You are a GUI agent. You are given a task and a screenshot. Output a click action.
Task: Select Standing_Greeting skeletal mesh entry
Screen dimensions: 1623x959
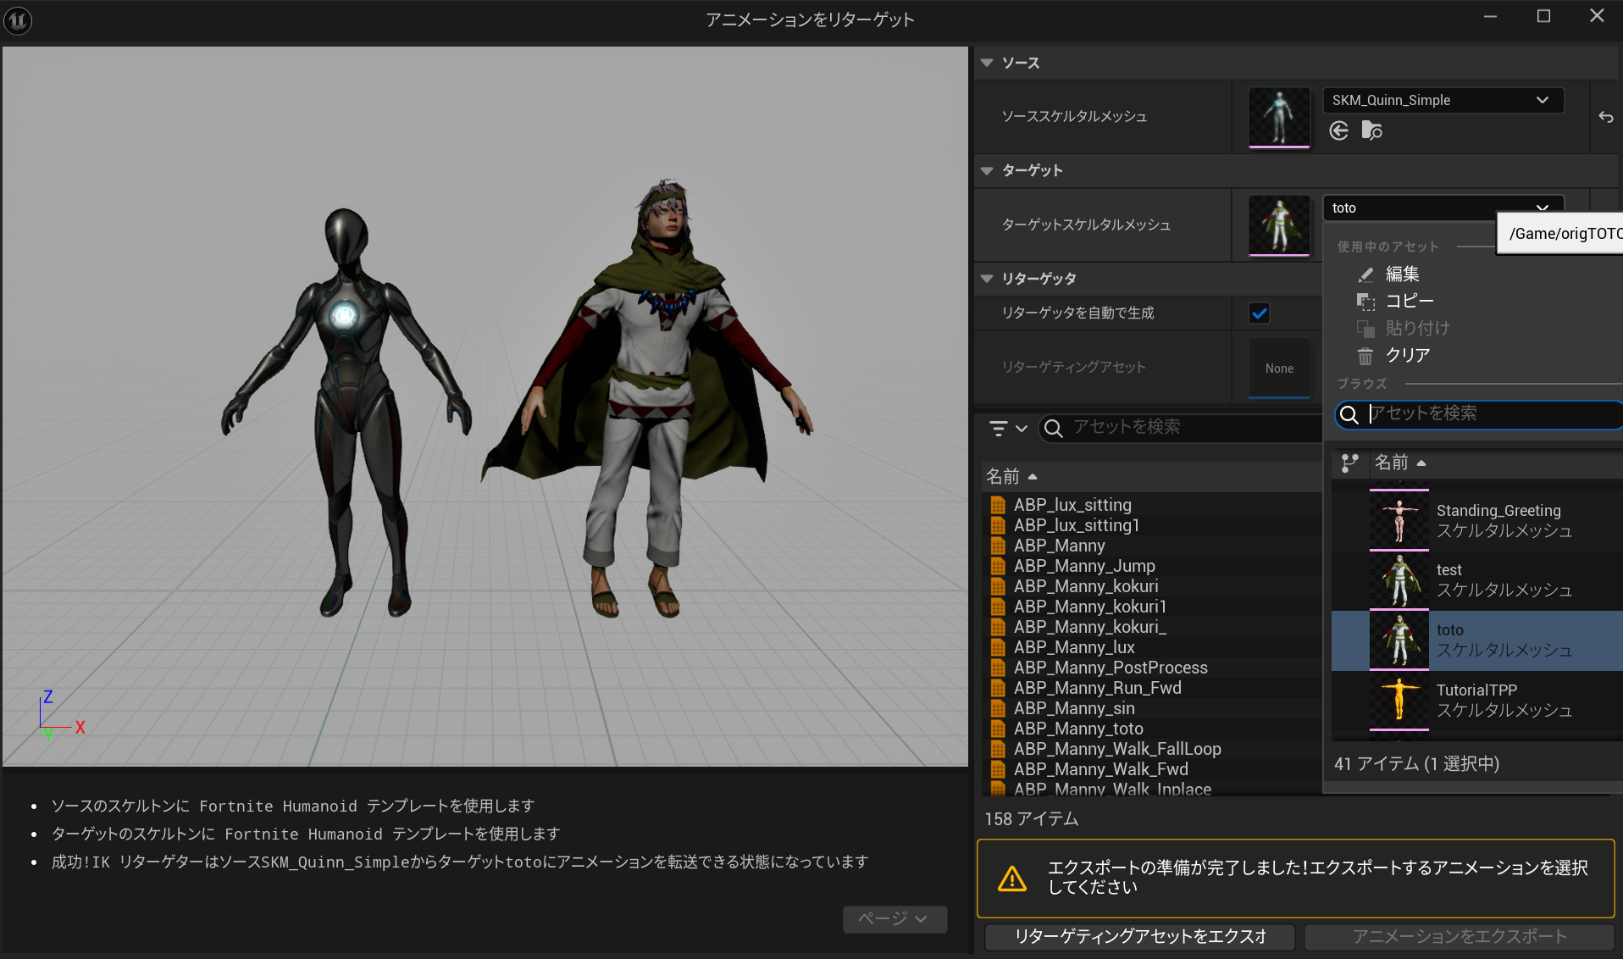pos(1477,521)
